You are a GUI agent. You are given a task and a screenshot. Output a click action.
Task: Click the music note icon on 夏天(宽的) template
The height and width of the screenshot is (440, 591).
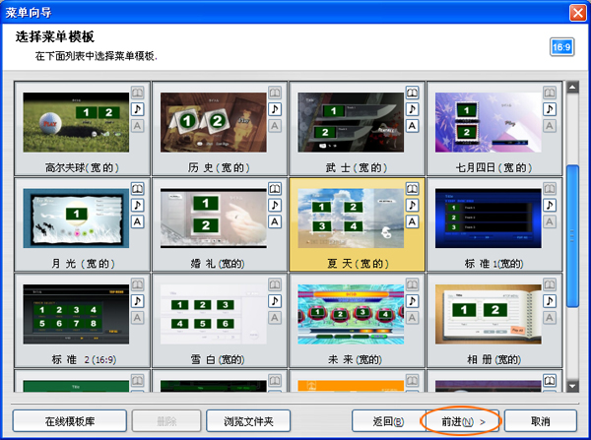point(413,205)
